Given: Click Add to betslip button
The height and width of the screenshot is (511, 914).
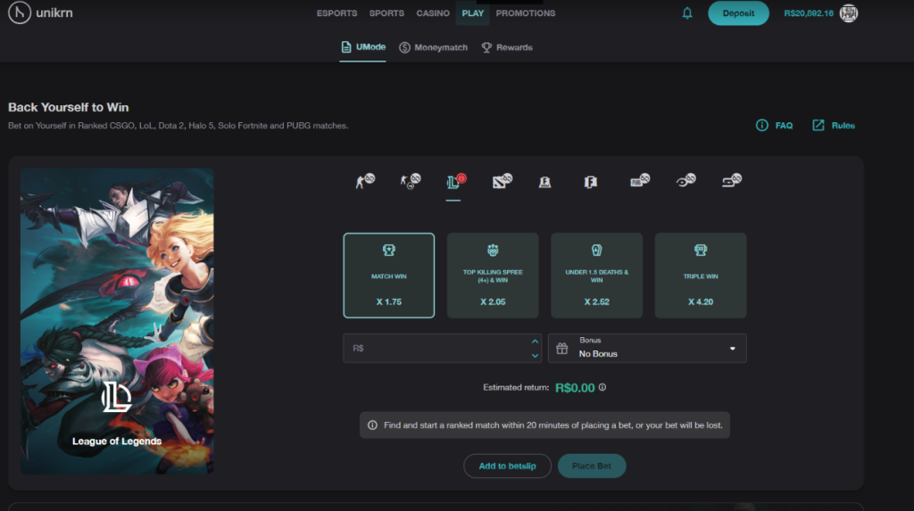Looking at the screenshot, I should pyautogui.click(x=507, y=466).
